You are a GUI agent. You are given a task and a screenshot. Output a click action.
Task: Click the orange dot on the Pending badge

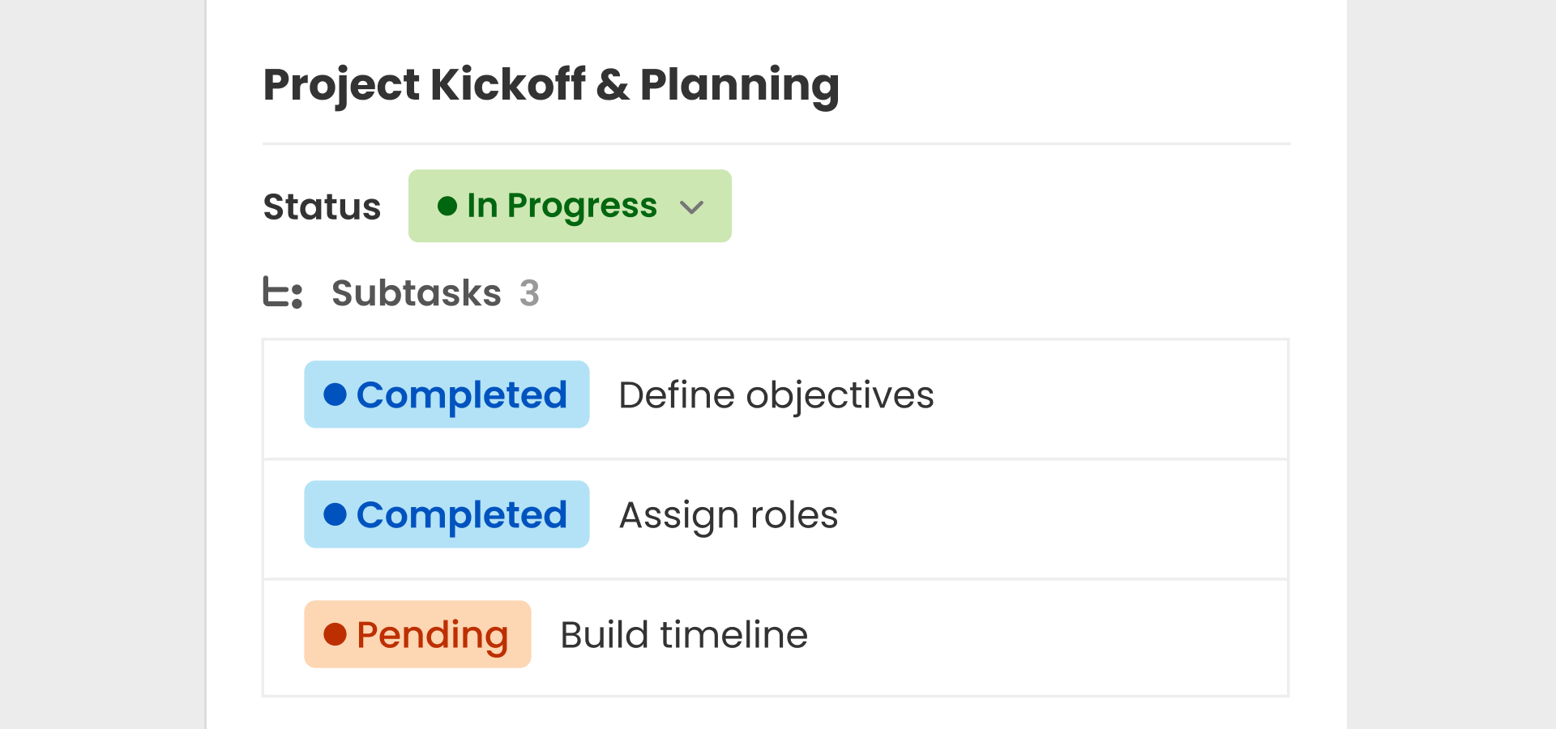(x=335, y=634)
